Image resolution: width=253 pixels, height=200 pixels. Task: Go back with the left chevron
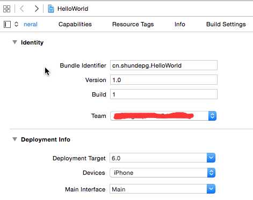22,9
